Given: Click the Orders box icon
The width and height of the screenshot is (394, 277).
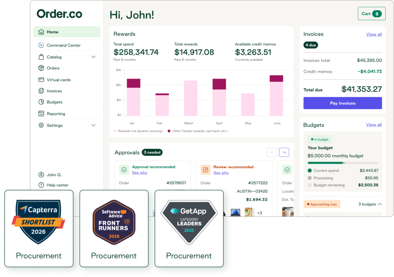Looking at the screenshot, I should coord(41,68).
